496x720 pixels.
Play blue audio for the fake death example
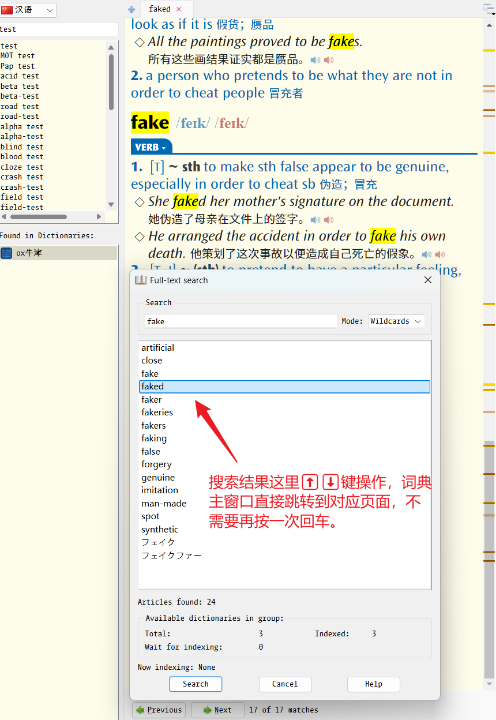coord(426,254)
